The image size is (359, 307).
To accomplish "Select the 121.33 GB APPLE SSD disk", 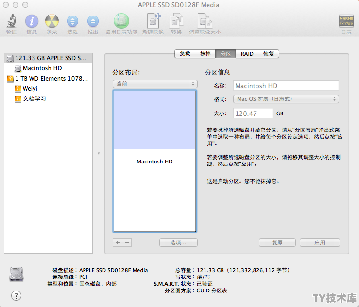I will (x=48, y=58).
